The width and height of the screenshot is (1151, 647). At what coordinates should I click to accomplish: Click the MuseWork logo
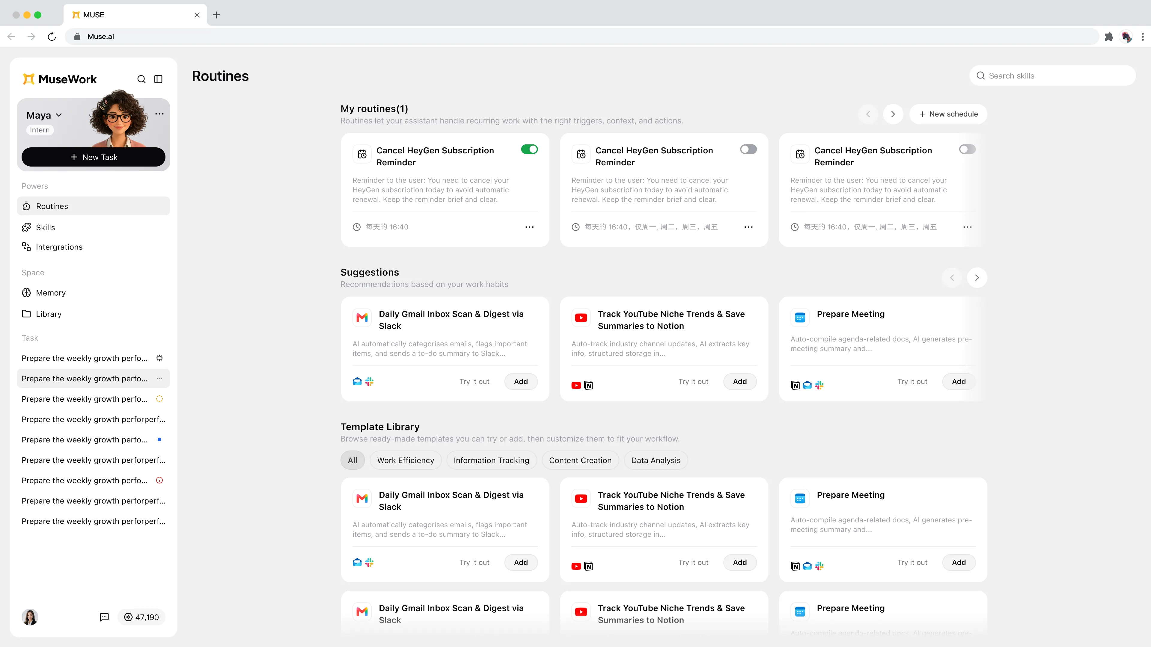tap(59, 79)
